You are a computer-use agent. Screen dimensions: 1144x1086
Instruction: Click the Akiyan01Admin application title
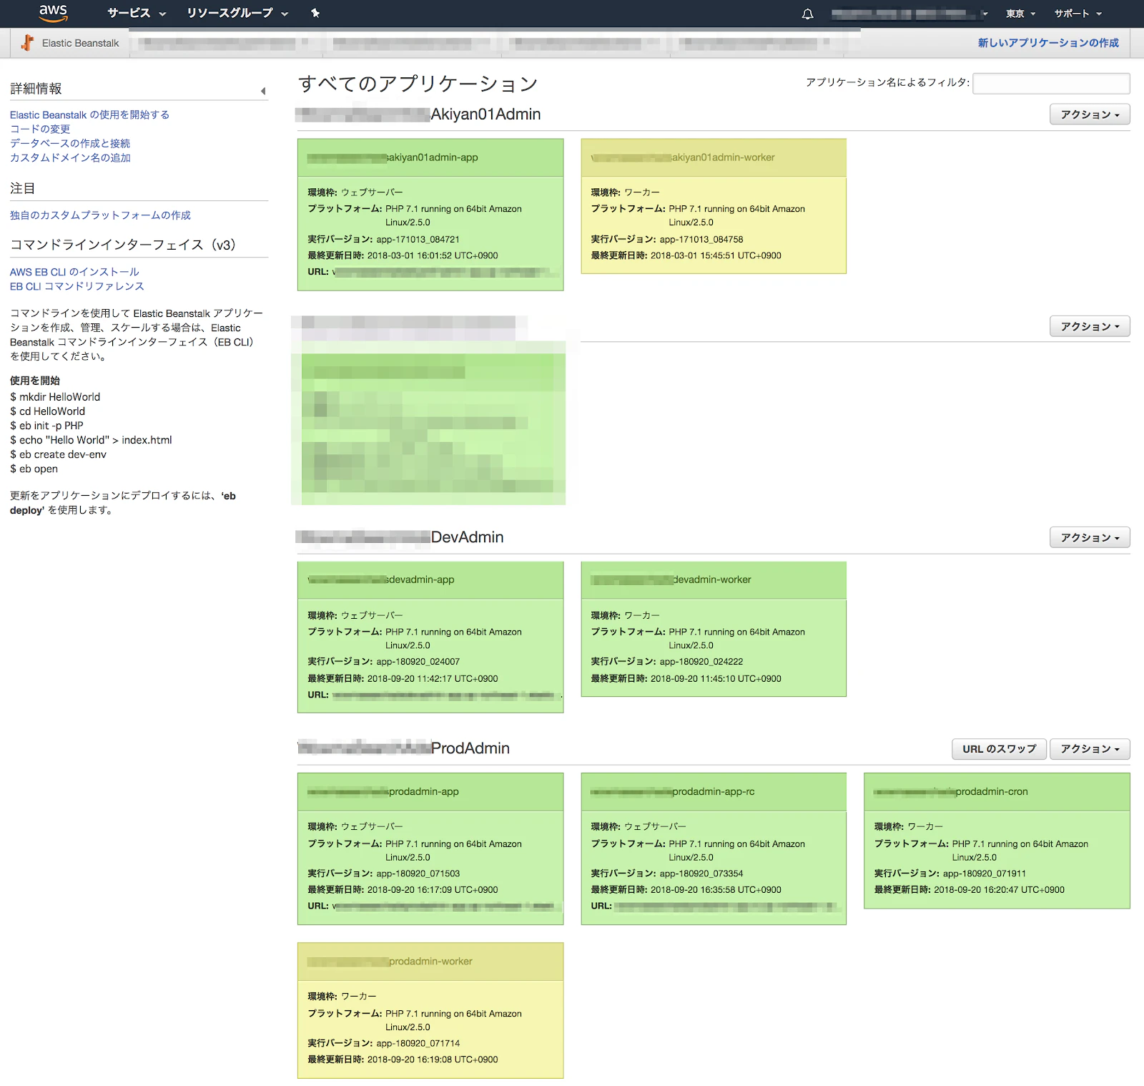click(x=418, y=114)
